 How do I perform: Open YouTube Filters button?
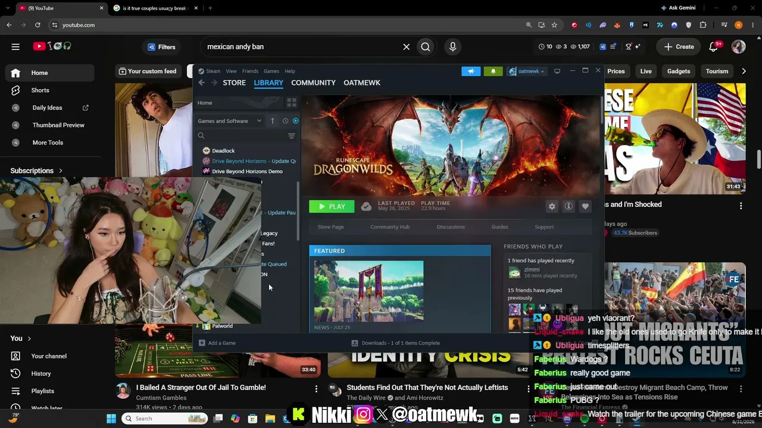tap(161, 46)
